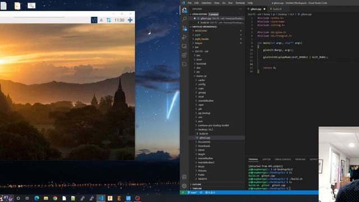Image resolution: width=359 pixels, height=202 pixels.
Task: Open build.sh in the file tree
Action: click(x=204, y=134)
